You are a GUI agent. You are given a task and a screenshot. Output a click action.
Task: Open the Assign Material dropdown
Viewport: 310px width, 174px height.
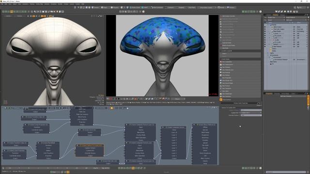click(x=296, y=17)
